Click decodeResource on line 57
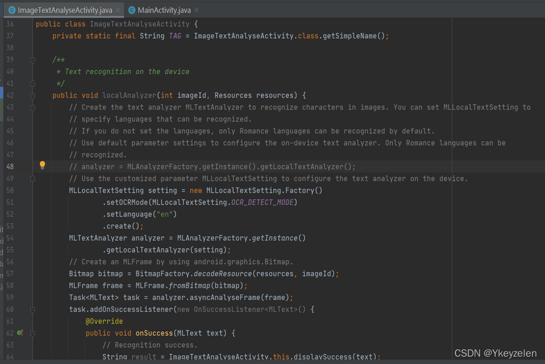545x364 pixels. pyautogui.click(x=223, y=274)
